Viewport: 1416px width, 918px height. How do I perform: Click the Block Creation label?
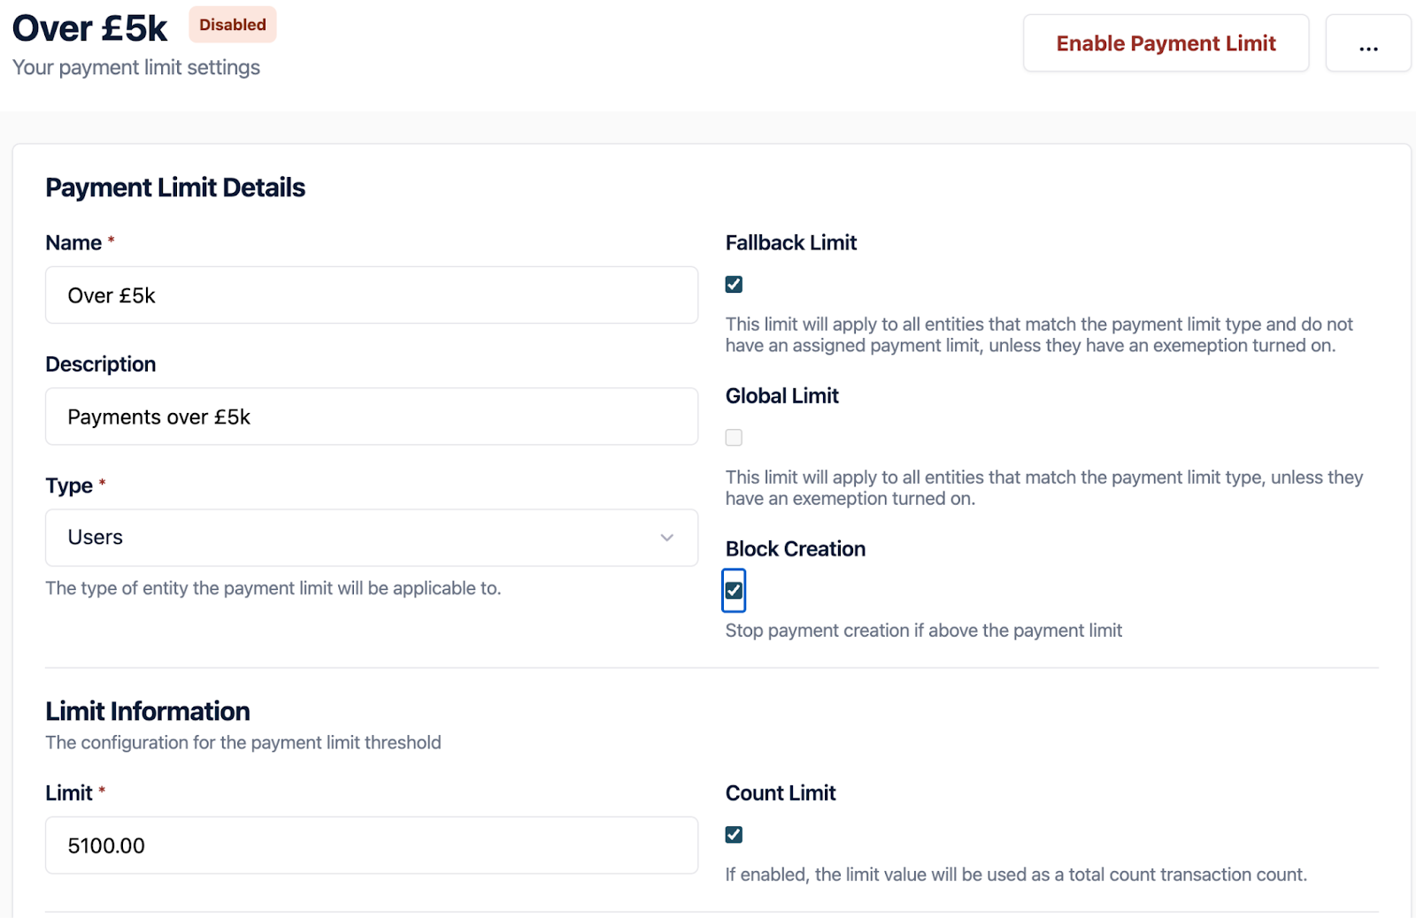[795, 549]
